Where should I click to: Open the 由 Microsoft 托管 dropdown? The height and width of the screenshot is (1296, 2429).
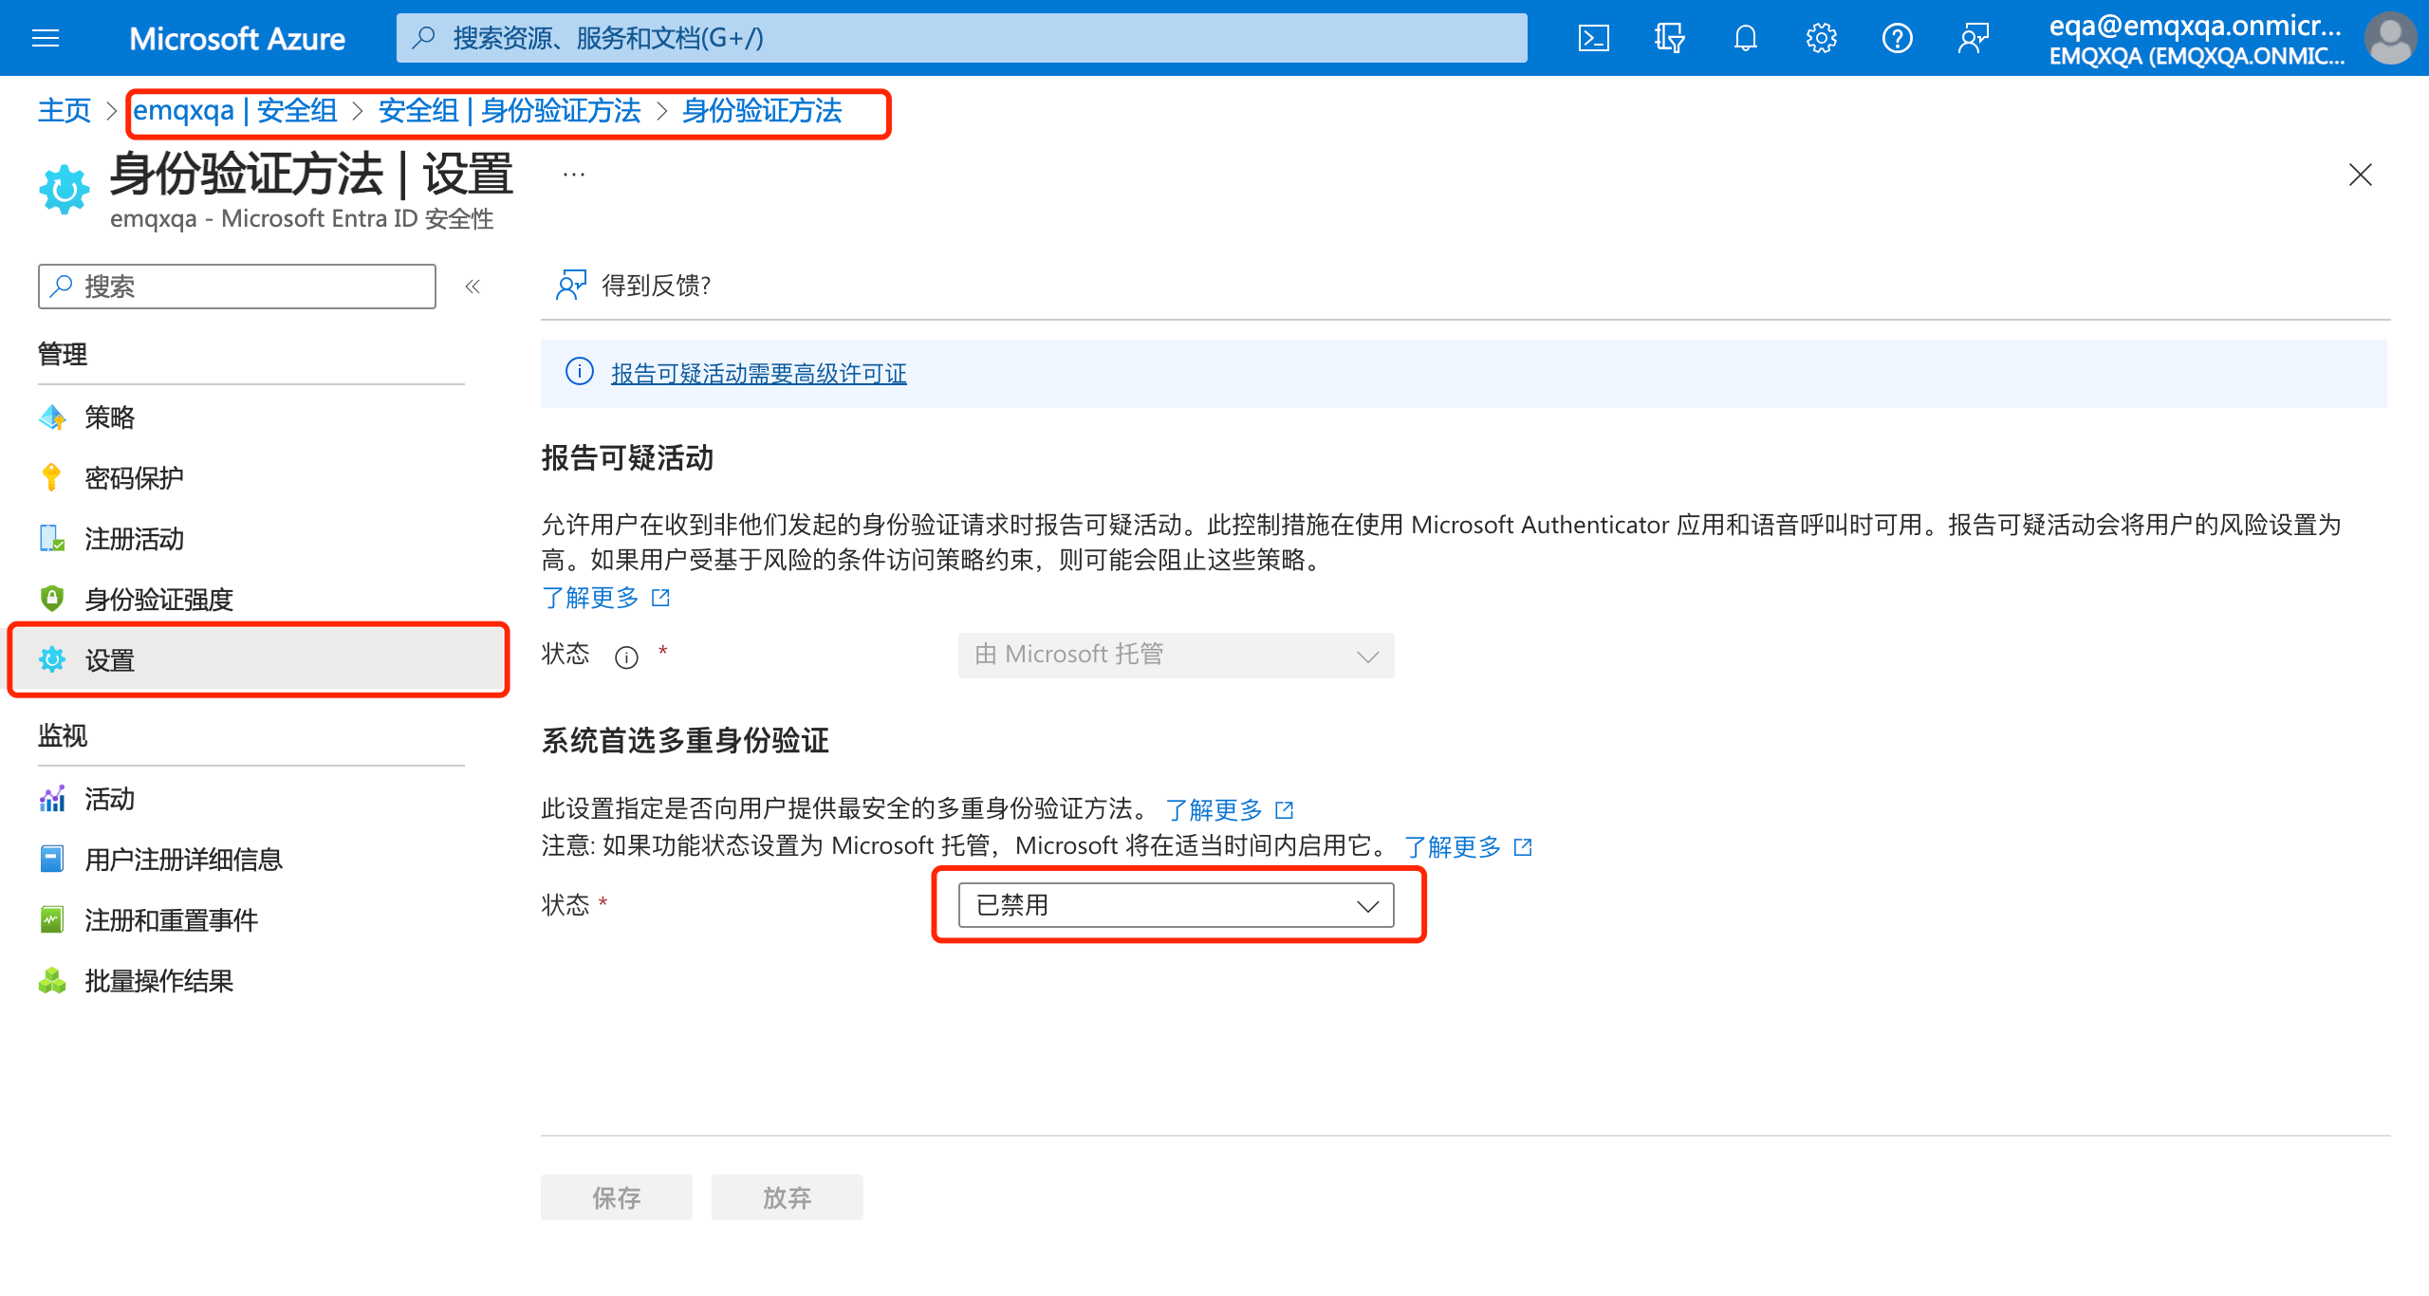(1176, 654)
